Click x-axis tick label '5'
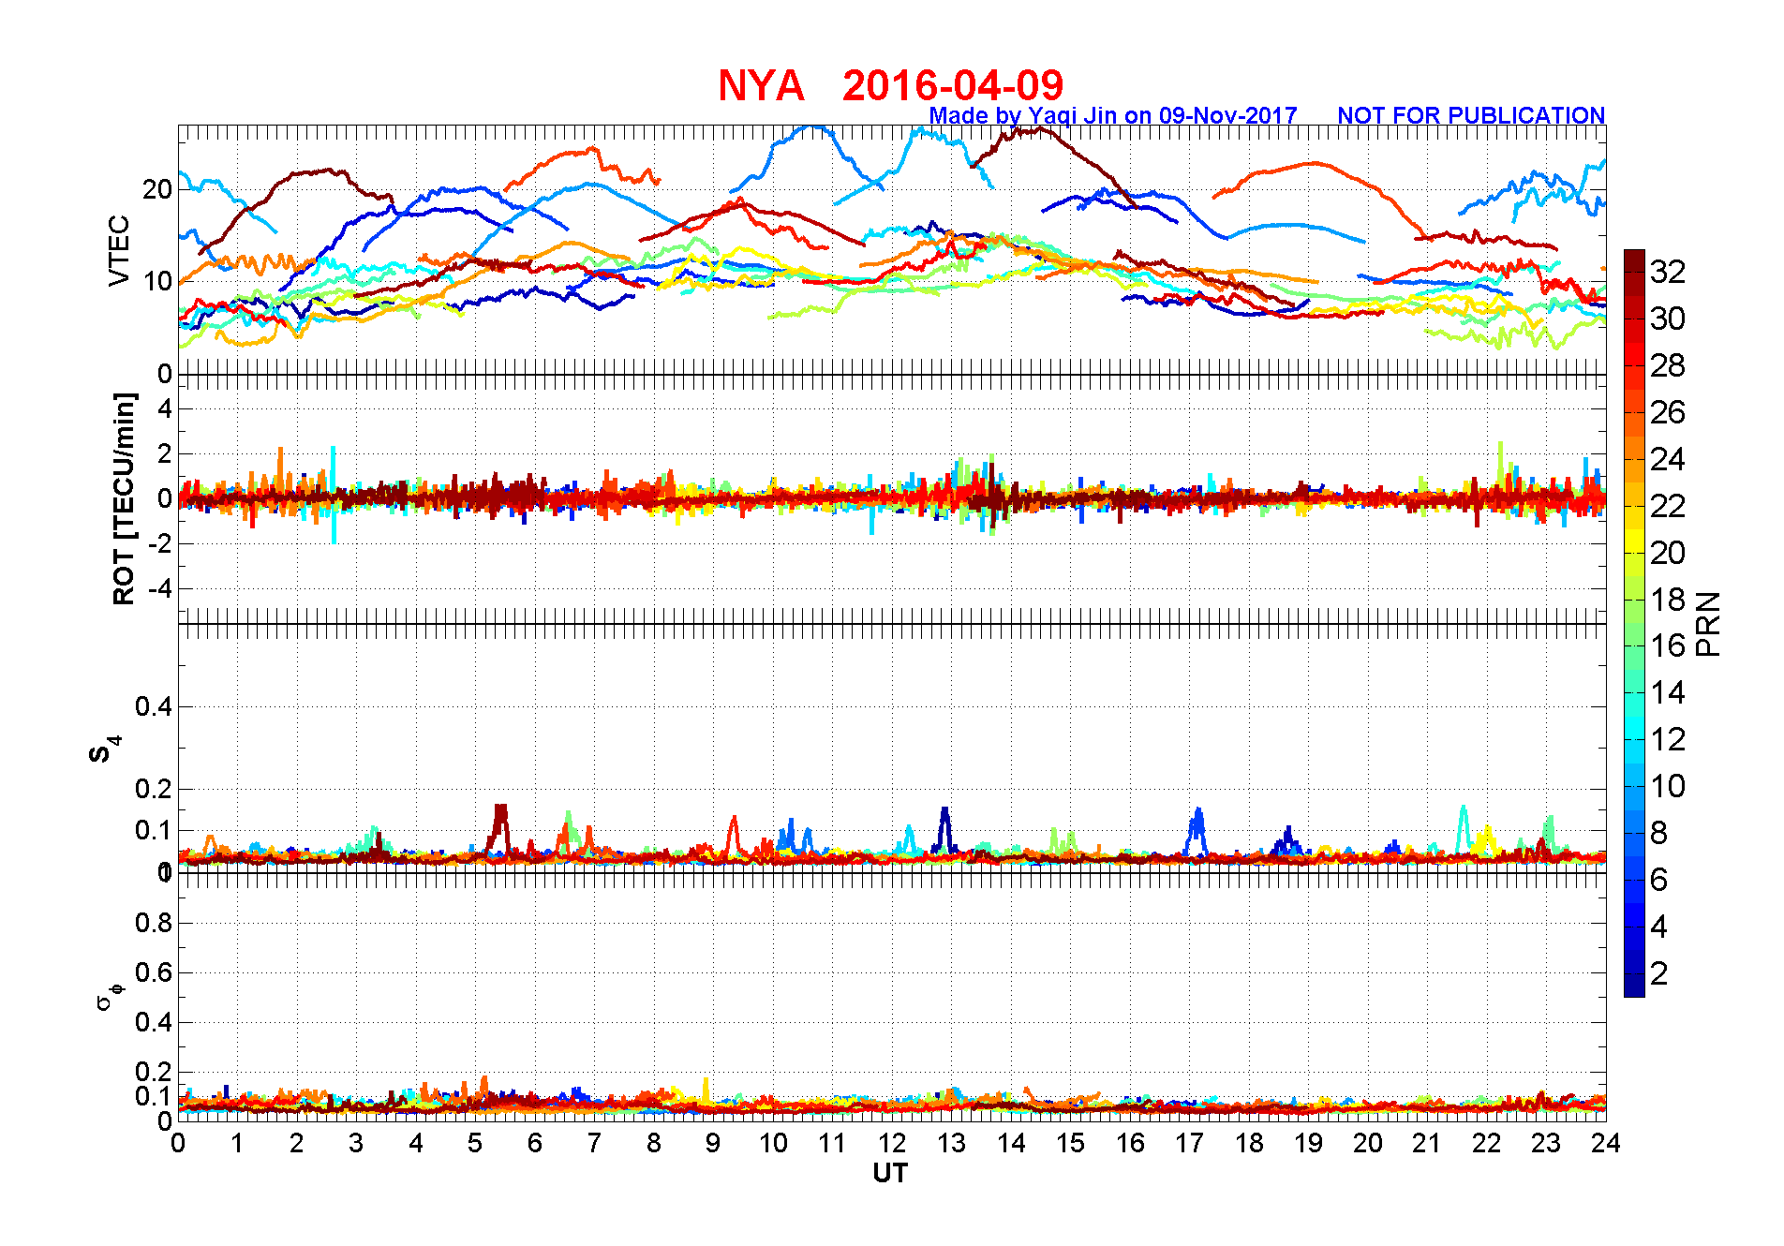 pyautogui.click(x=475, y=1143)
